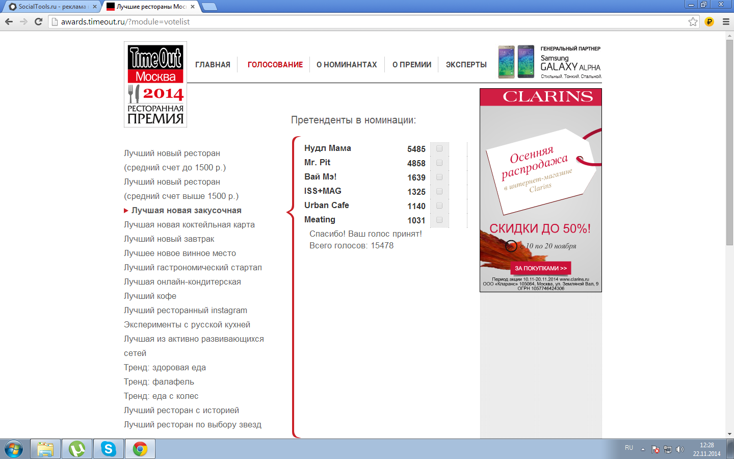Open Лучшая онлайн-кондитерская
The image size is (734, 459).
point(182,282)
